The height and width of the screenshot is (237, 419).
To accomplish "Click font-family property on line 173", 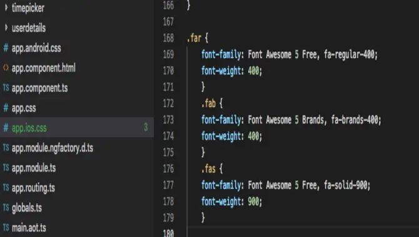I will (221, 120).
